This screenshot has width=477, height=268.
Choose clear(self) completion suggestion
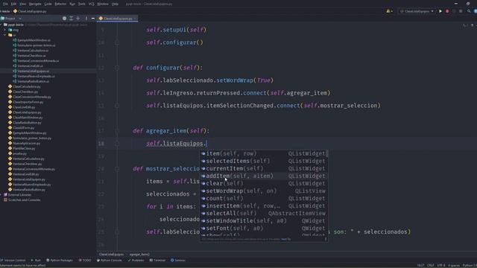tap(263, 184)
